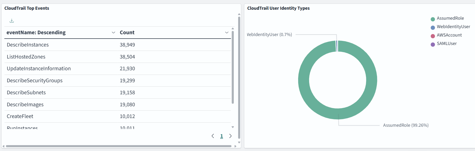Select page 1 in table pagination
Viewport: 475px width, 151px height.
[221, 136]
